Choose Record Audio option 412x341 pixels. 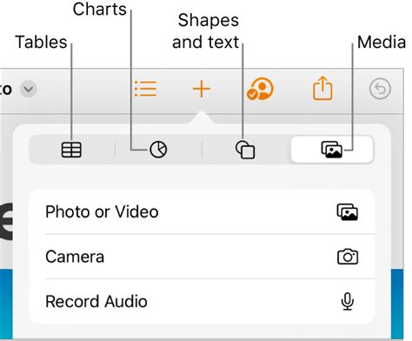click(202, 302)
